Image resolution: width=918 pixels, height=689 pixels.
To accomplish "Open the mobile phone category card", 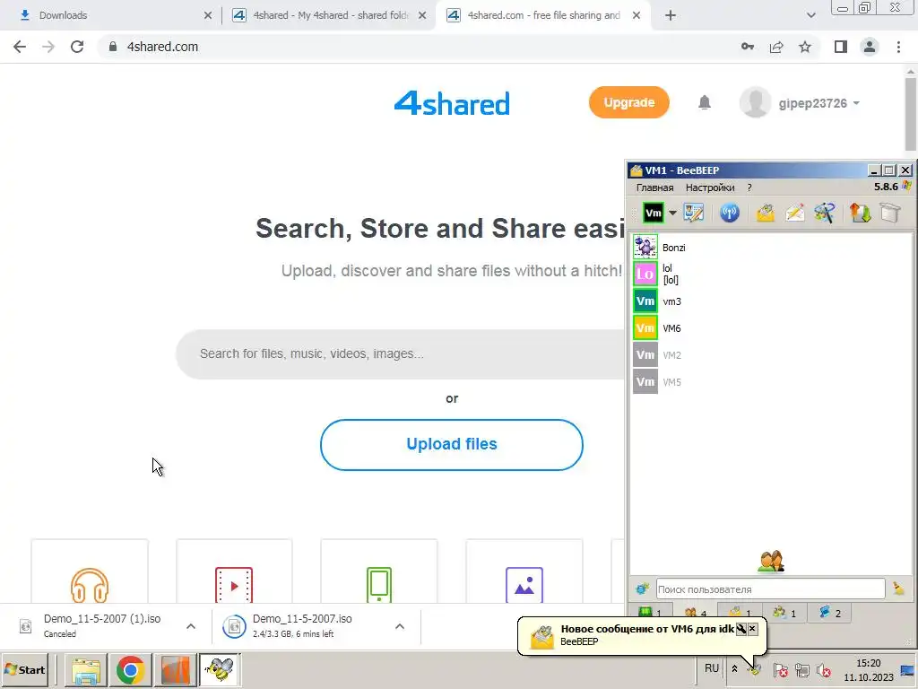I will (x=379, y=571).
